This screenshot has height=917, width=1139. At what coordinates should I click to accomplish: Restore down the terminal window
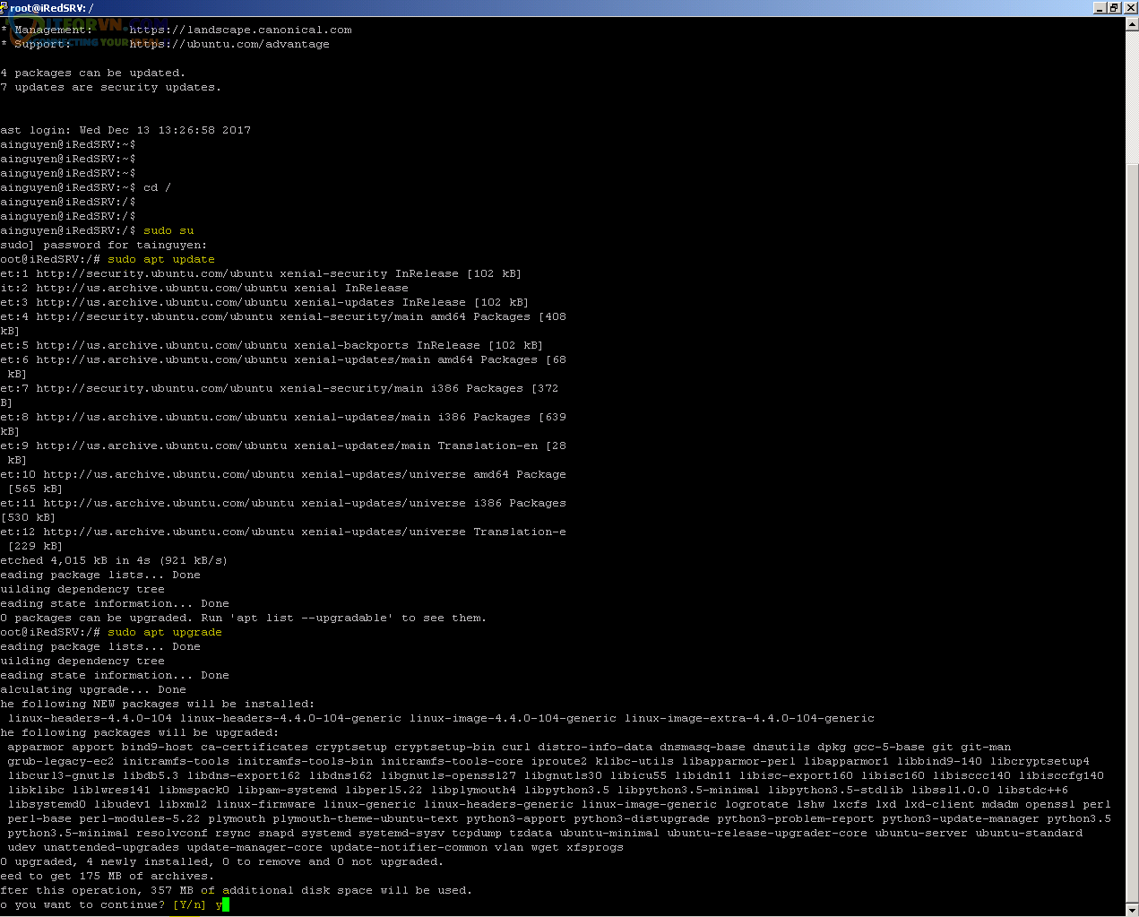(1114, 7)
